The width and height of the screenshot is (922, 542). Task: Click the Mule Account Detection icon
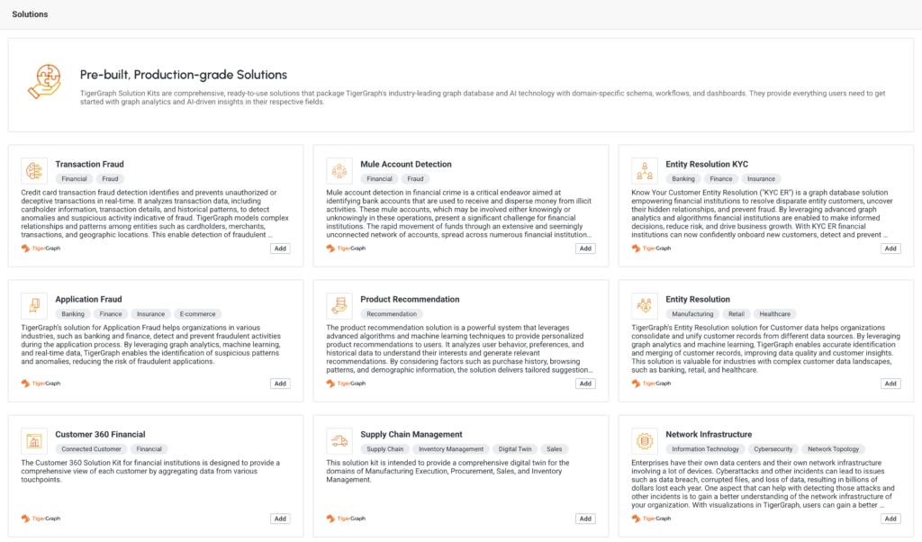coord(339,171)
